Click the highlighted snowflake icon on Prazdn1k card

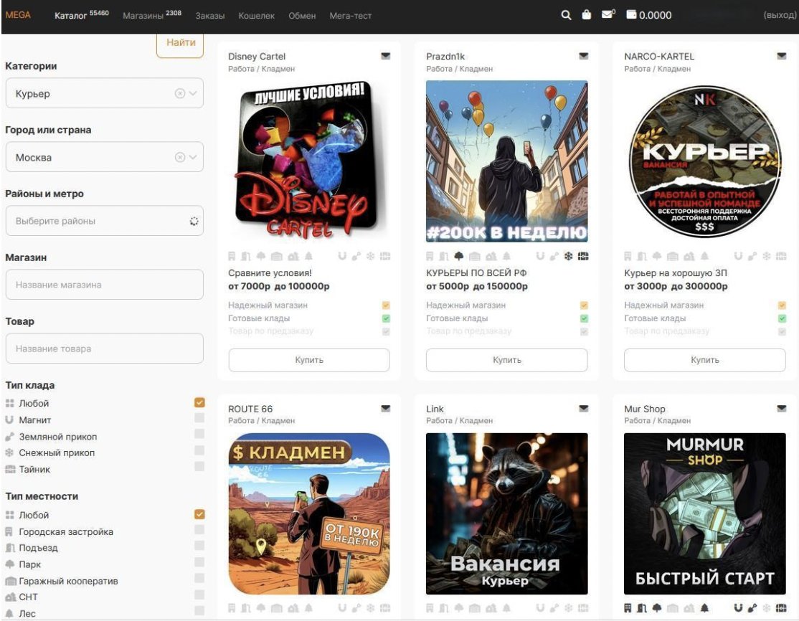click(x=569, y=256)
